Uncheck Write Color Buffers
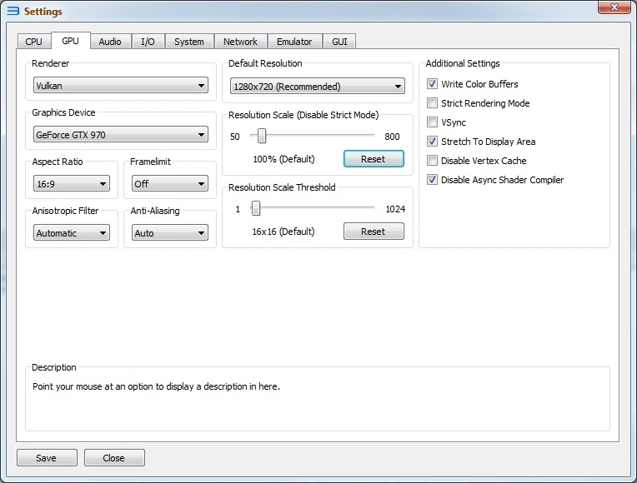The width and height of the screenshot is (637, 483). point(432,84)
